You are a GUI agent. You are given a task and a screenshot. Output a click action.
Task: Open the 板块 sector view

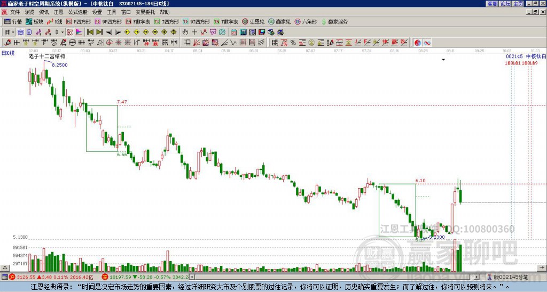34,22
